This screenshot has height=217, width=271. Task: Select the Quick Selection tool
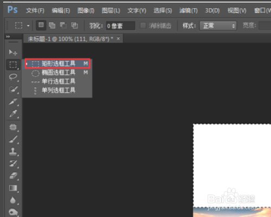coord(14,89)
